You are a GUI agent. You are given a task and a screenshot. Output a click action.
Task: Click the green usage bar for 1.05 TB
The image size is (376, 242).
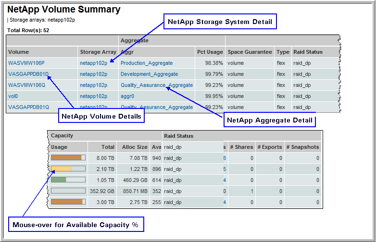tap(68, 180)
